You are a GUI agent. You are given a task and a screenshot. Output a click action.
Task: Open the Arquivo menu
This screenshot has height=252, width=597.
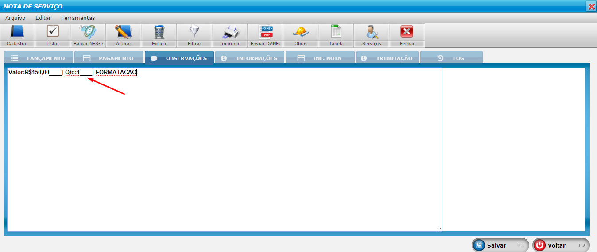16,18
